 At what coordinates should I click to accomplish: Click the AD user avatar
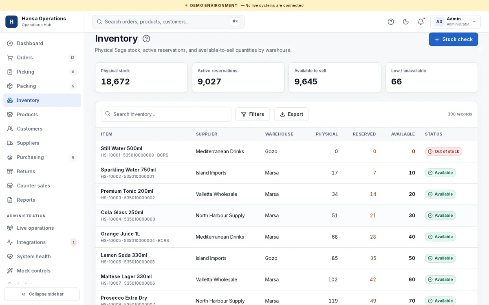[439, 22]
